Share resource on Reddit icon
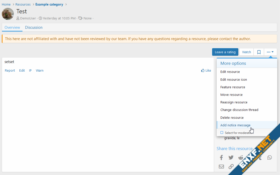The width and height of the screenshot is (280, 175). [x=240, y=158]
